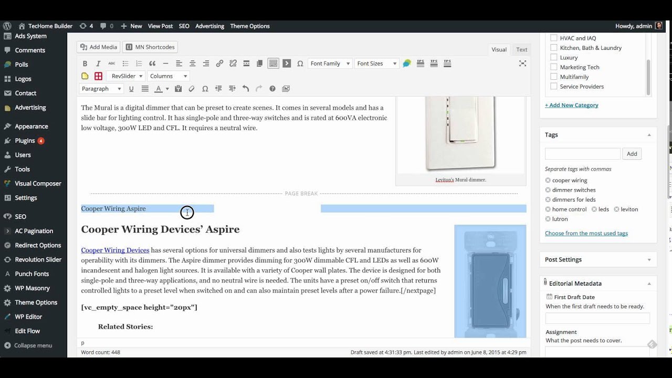672x378 pixels.
Task: Check the Kitchen, Bath & Laundry category
Action: [x=553, y=48]
